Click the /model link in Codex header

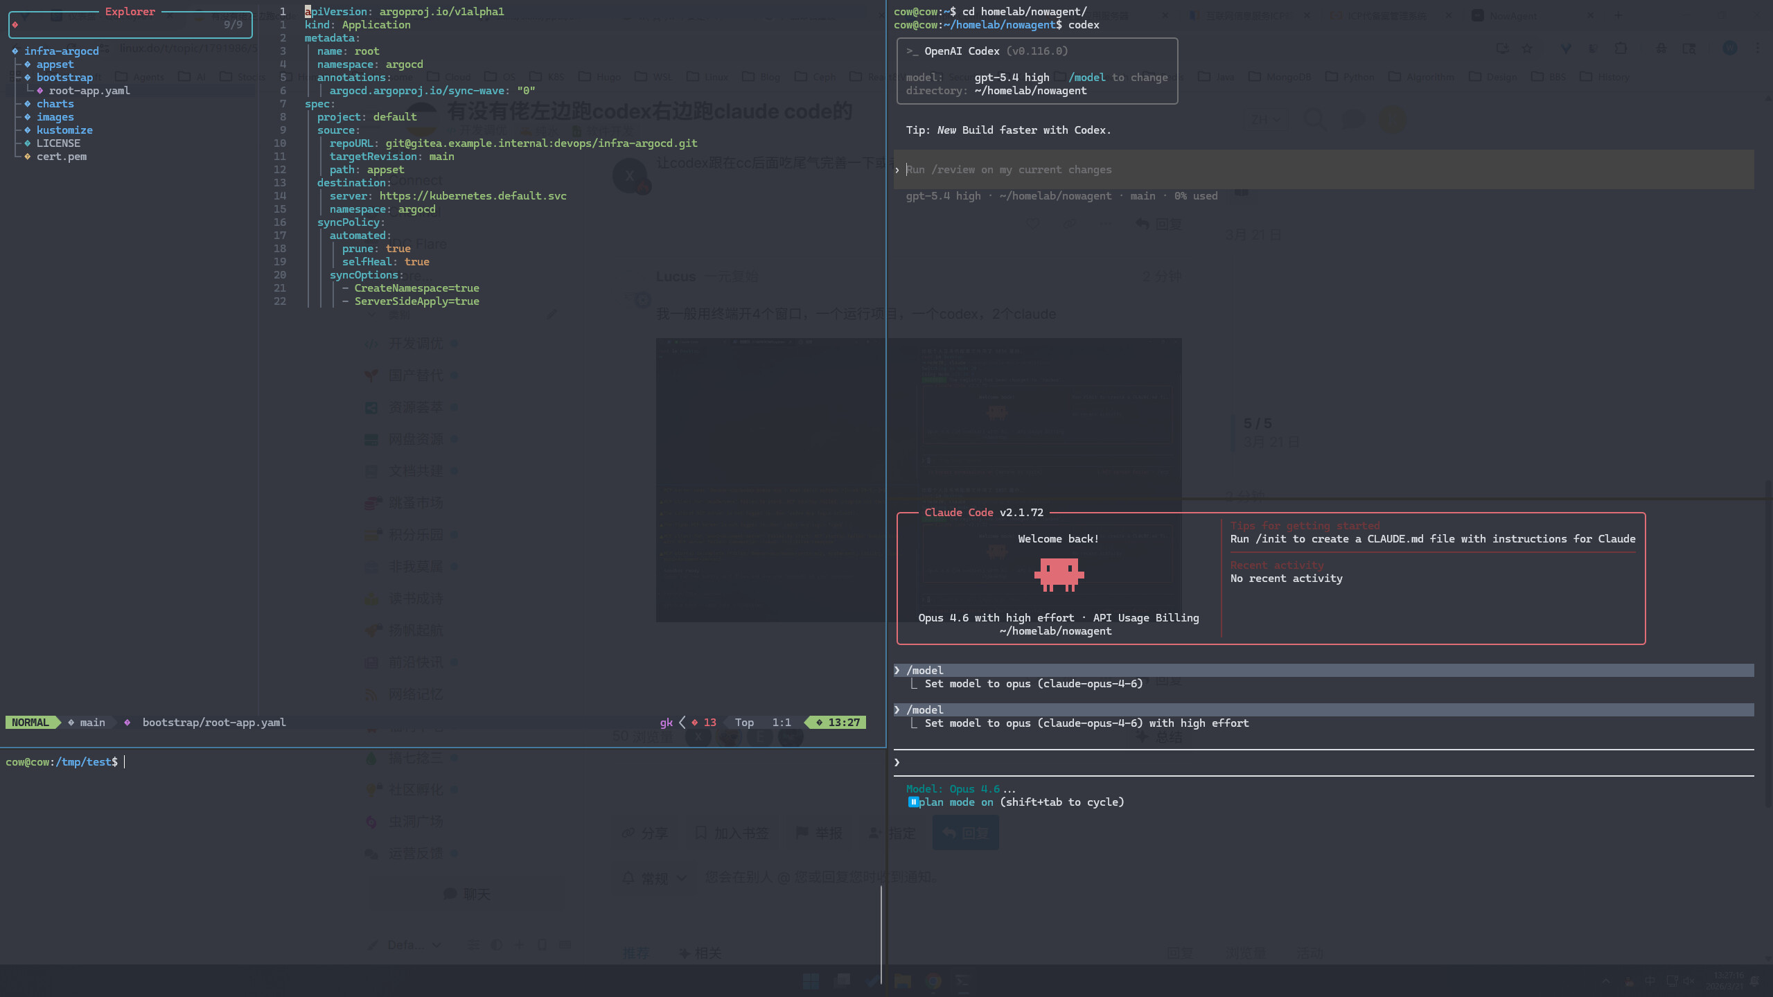[x=1086, y=78]
